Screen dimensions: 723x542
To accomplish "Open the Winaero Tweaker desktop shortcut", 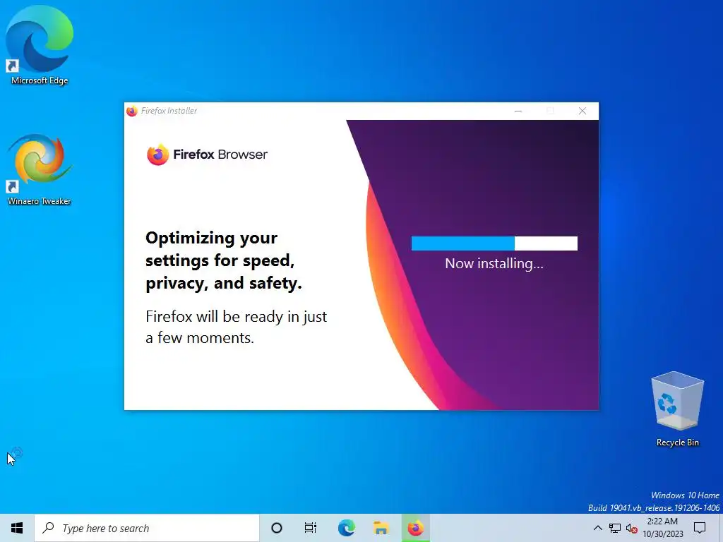I will pos(40,169).
